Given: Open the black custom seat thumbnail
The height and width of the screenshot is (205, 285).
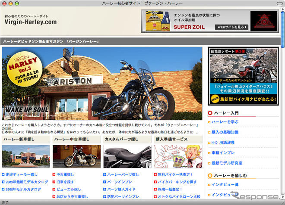Looking at the screenshot, I should pyautogui.click(x=127, y=156).
